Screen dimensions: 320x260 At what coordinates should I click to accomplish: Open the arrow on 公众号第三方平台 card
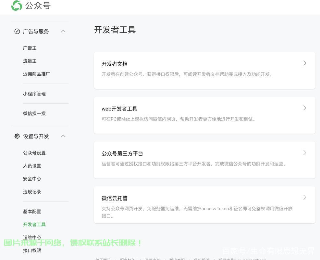point(305,152)
